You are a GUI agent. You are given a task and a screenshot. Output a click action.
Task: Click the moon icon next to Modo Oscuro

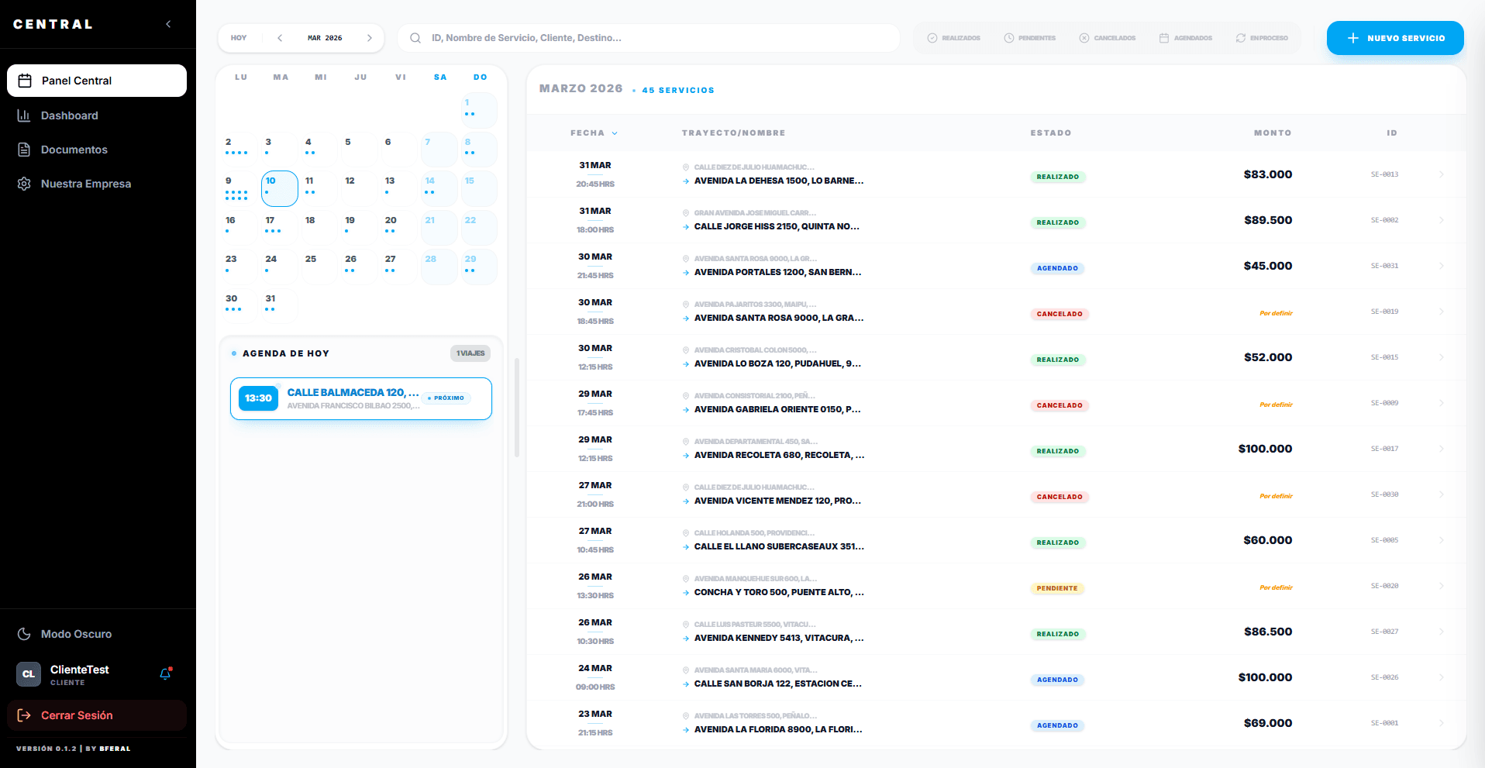tap(24, 634)
